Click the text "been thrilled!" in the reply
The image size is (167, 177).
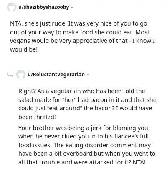37,117
